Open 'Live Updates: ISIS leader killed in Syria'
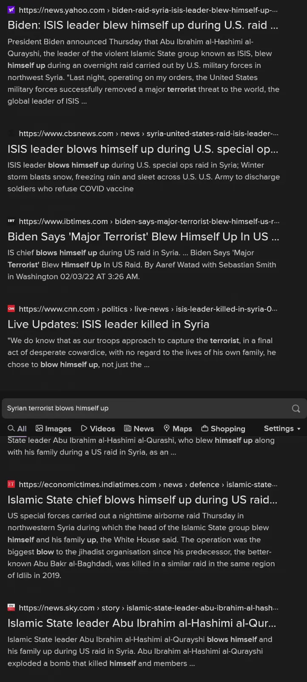Viewport: 307px width, 682px height. [108, 324]
